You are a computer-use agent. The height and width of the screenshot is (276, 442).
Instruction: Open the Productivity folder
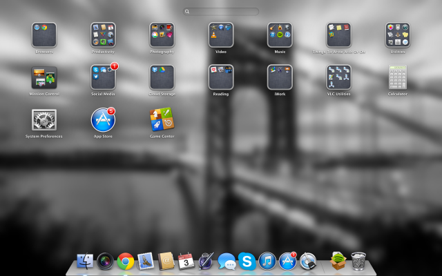pyautogui.click(x=103, y=35)
